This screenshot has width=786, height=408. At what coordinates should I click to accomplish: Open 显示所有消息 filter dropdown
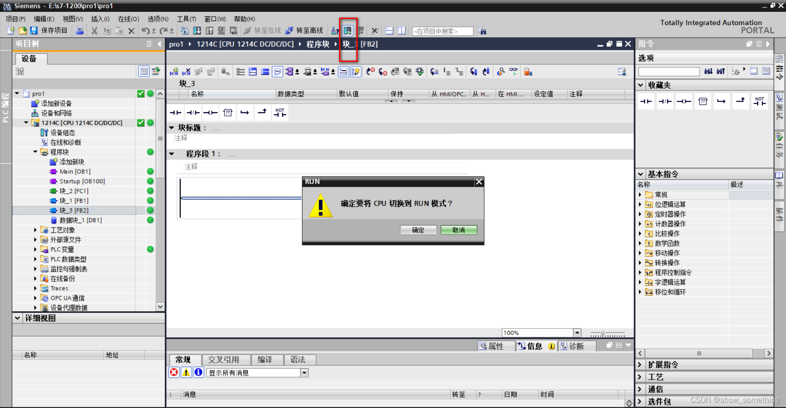(x=304, y=373)
